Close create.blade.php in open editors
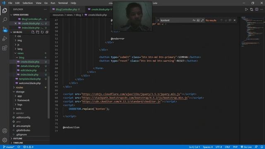Image resolution: width=265 pixels, height=149 pixels. (16, 24)
